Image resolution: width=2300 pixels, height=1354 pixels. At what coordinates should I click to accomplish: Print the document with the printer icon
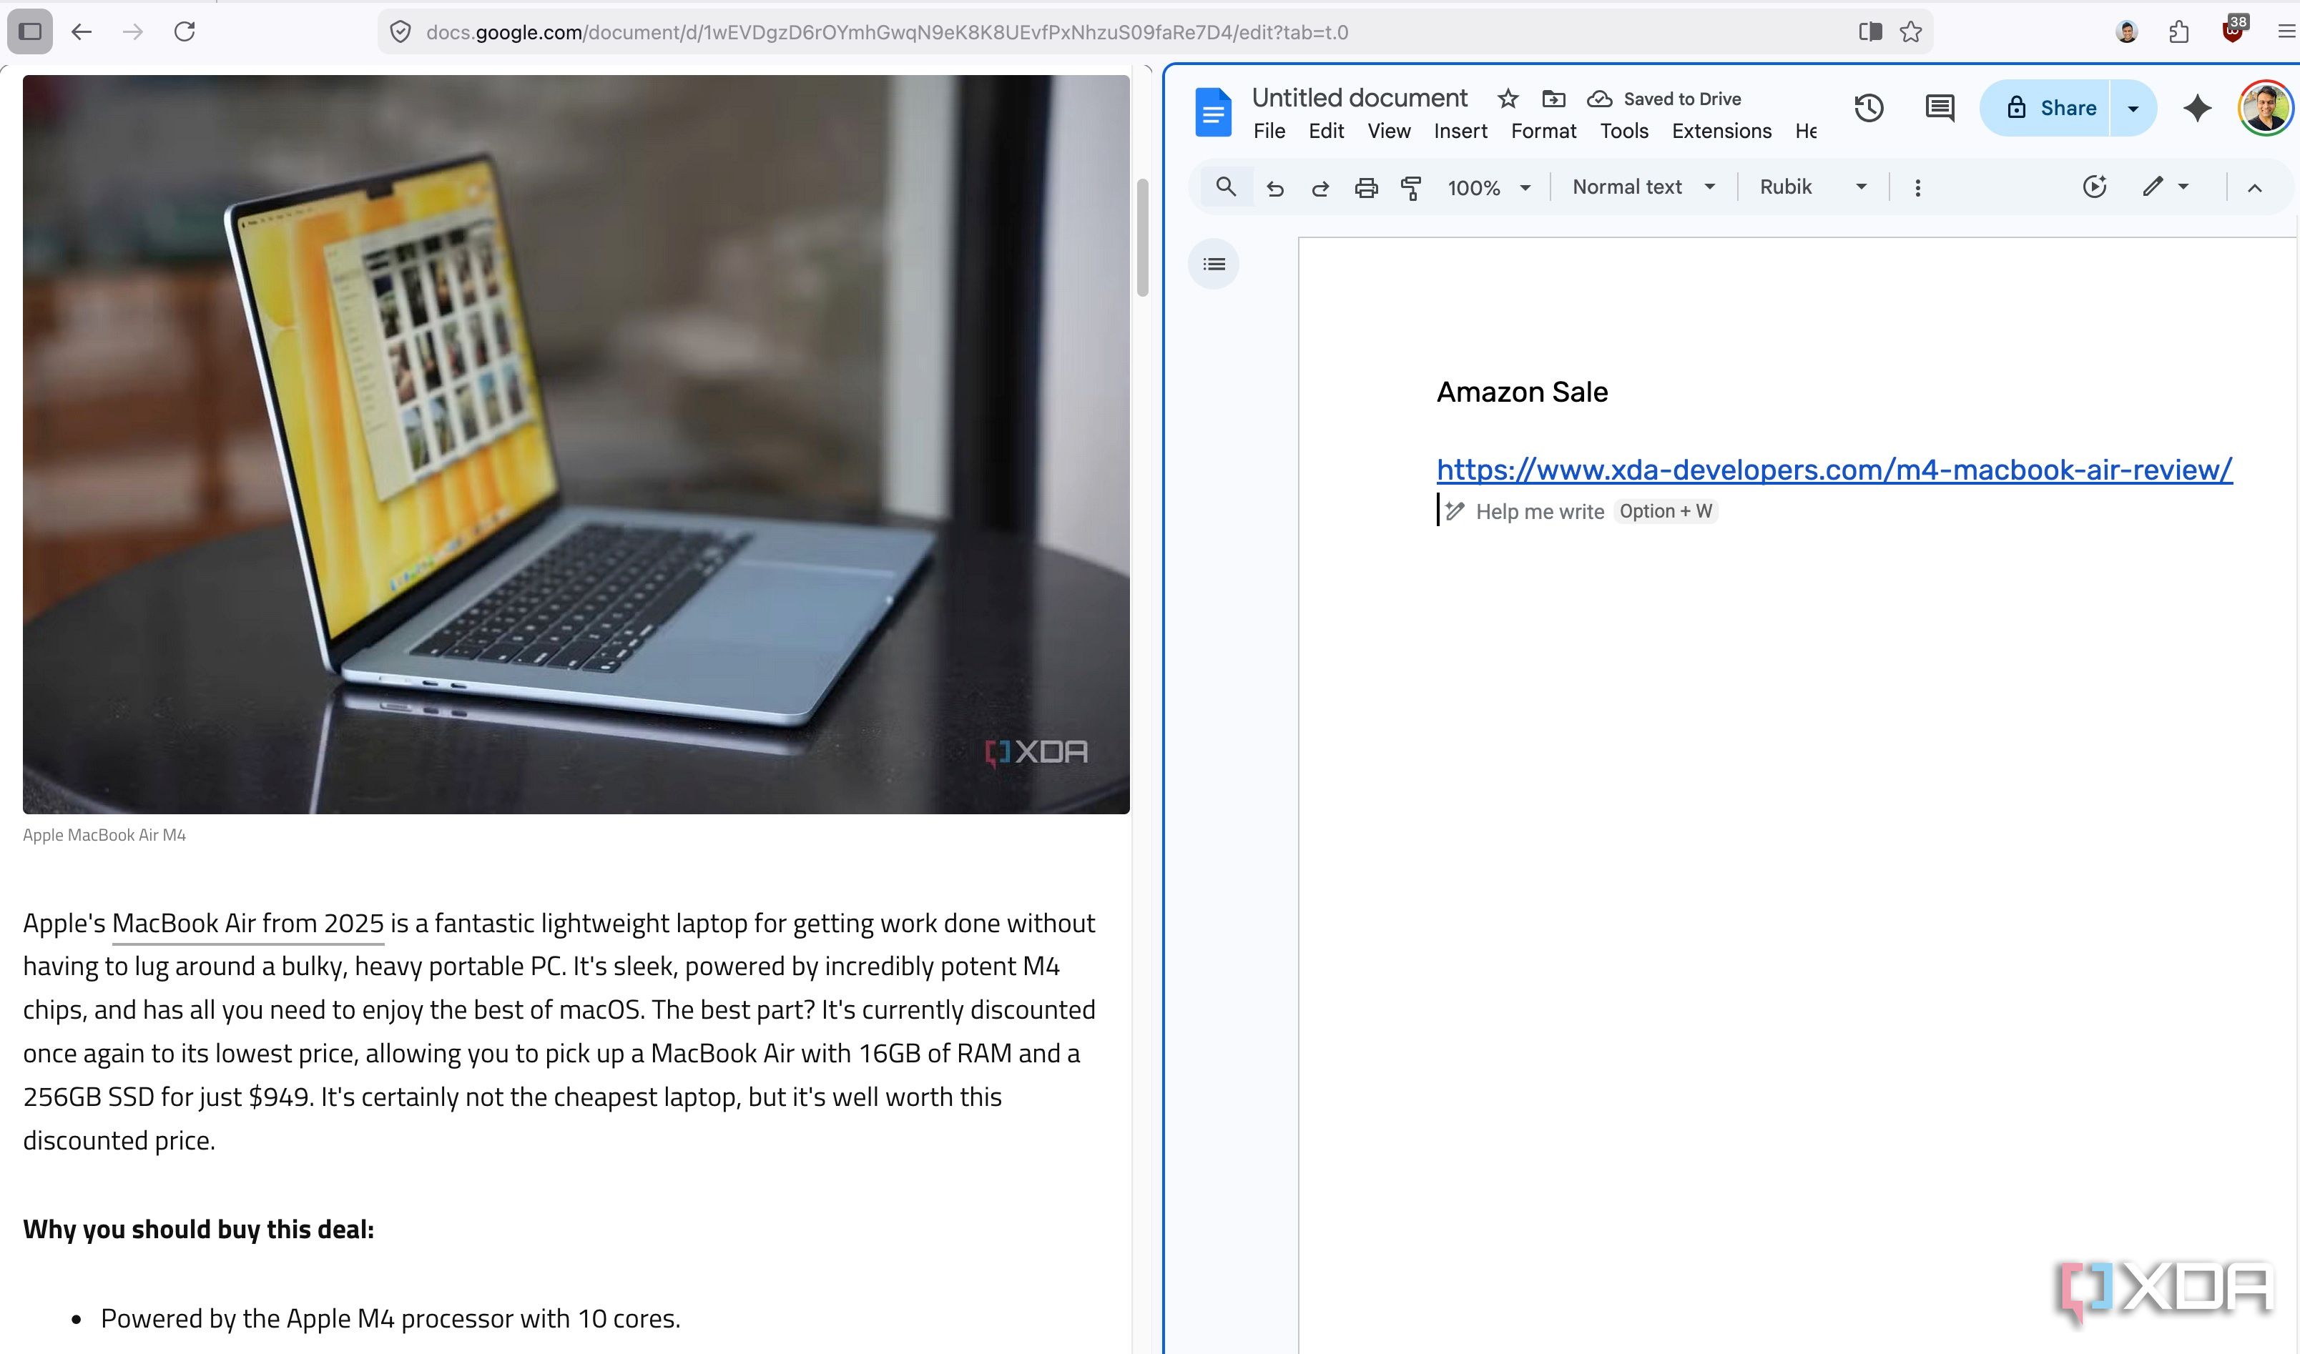click(1366, 188)
